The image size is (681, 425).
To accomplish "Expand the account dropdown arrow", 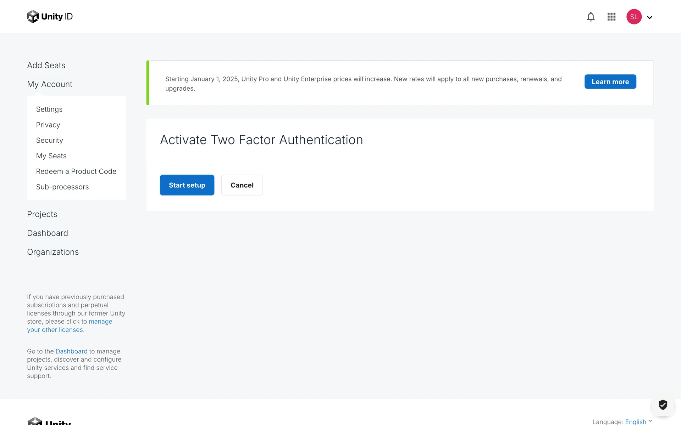I will click(x=649, y=17).
